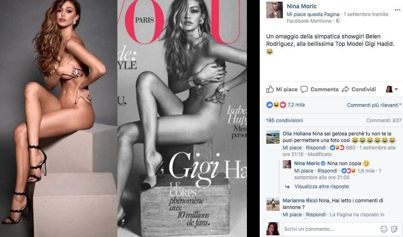Viewport: 403px width, 237px height.
Task: Click reaction icons beside 680 on Olia's comment
Action: 337,147
